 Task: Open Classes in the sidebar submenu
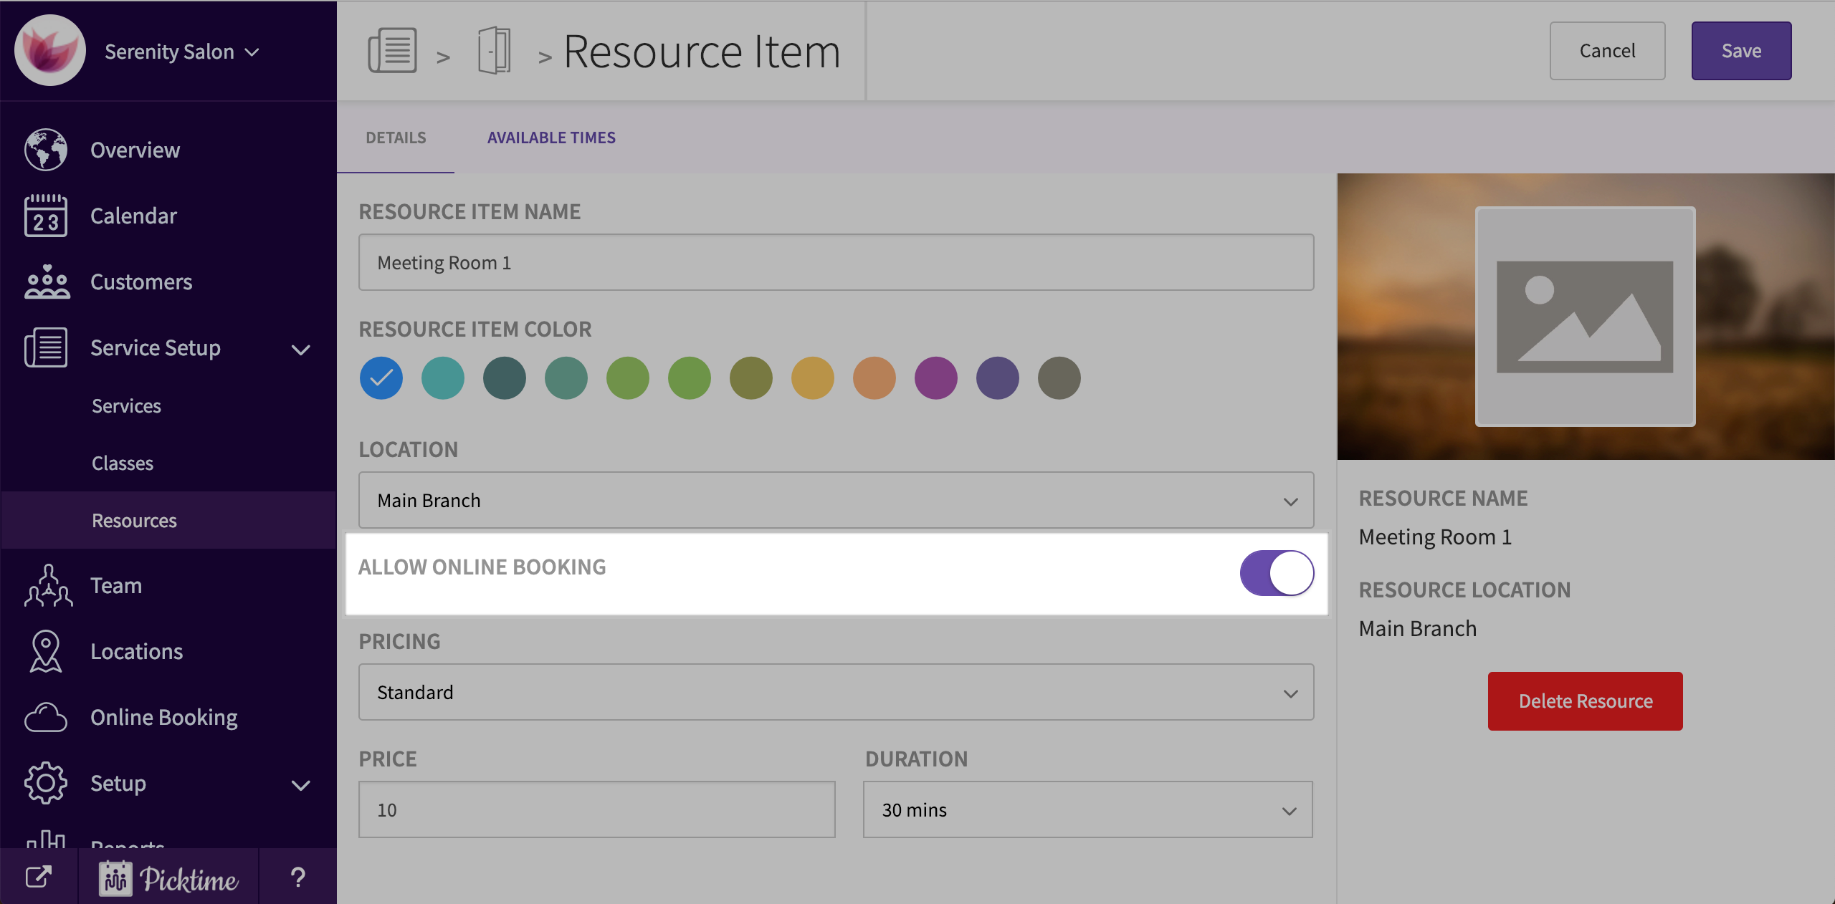[x=123, y=463]
